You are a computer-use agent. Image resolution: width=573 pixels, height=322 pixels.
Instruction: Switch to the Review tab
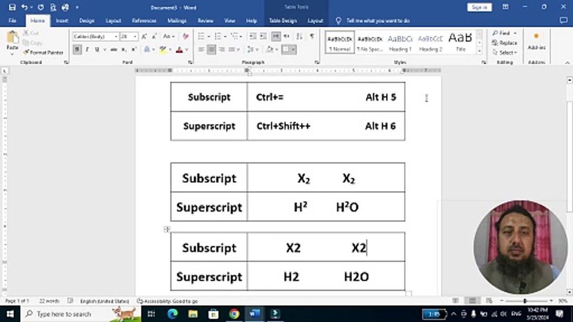(x=205, y=21)
